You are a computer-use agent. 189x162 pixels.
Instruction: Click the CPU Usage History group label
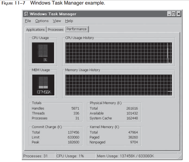79,38
